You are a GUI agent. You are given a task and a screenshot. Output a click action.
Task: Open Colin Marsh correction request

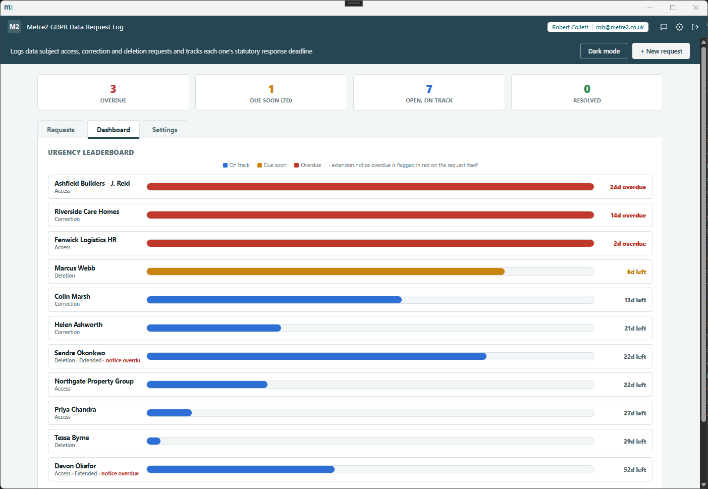[350, 300]
